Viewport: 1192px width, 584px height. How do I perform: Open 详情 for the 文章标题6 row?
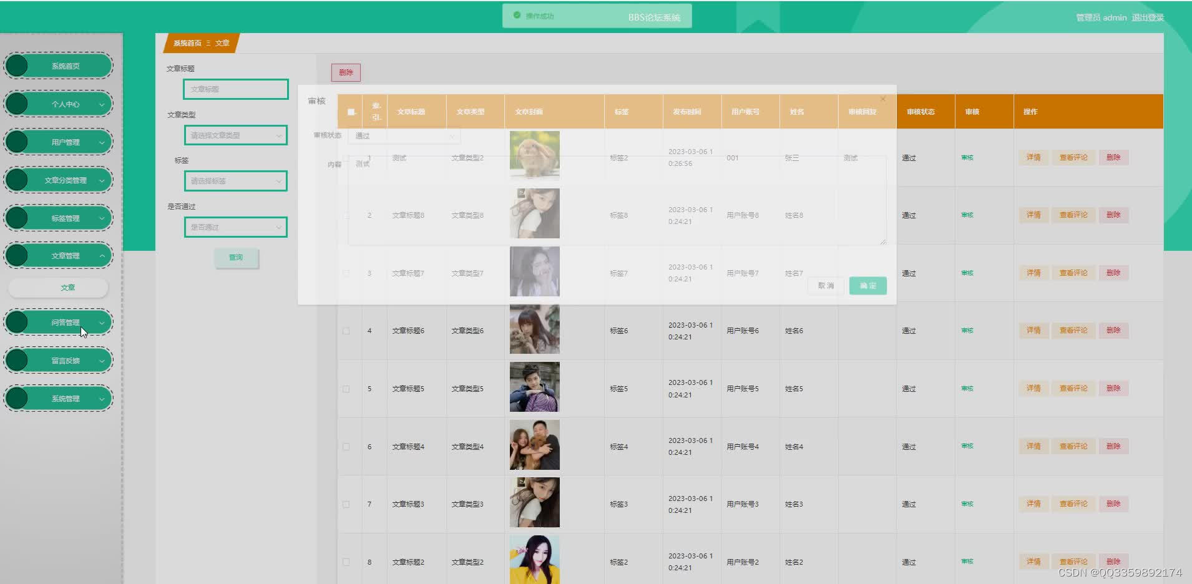tap(1033, 330)
